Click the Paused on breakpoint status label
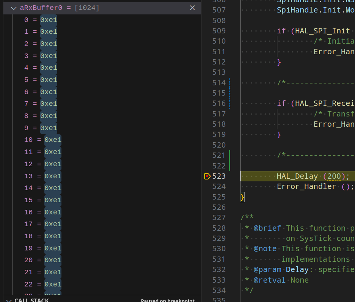 [x=167, y=300]
